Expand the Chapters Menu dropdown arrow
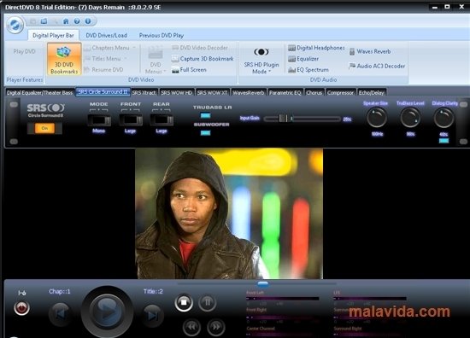470x338 pixels. click(134, 48)
